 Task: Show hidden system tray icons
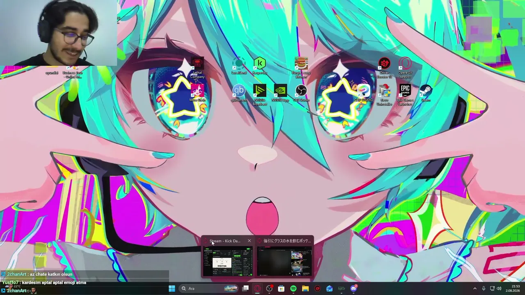[x=475, y=288]
